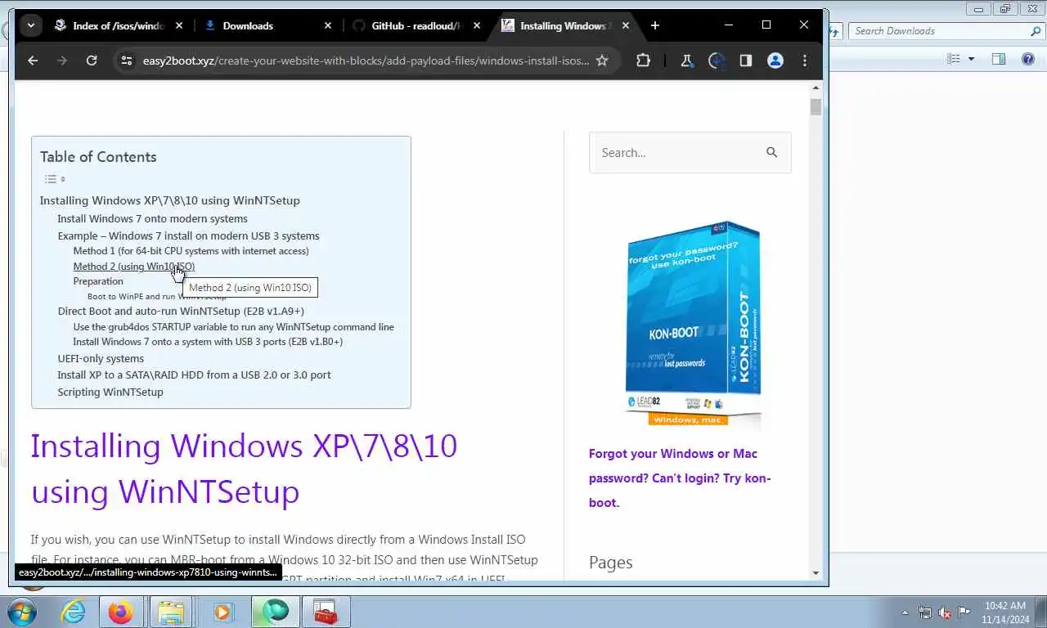Open the green globe browser on taskbar

276,612
